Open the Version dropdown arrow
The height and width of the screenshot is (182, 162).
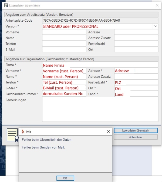point(156,26)
